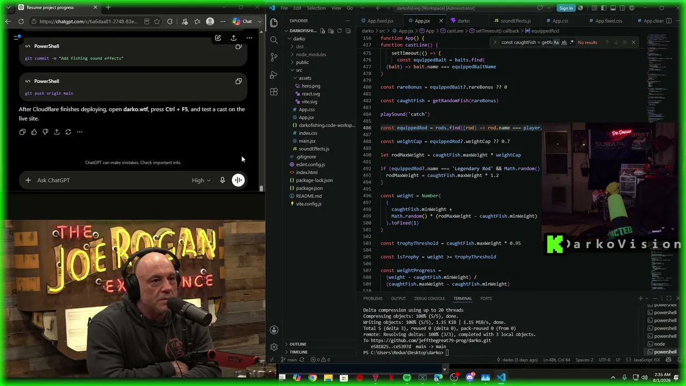Open Run and Debug in the activity bar
This screenshot has width=686, height=386.
(274, 75)
